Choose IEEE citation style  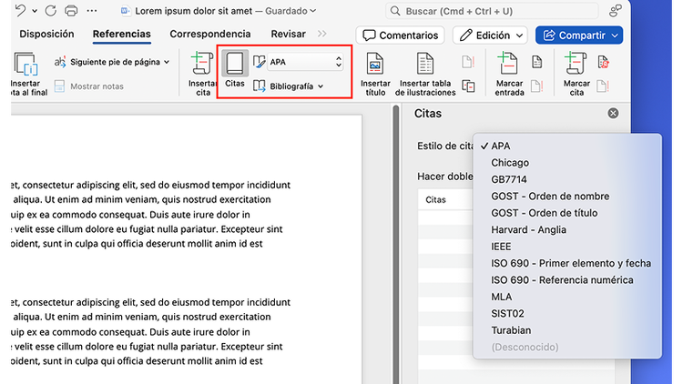pyautogui.click(x=567, y=247)
